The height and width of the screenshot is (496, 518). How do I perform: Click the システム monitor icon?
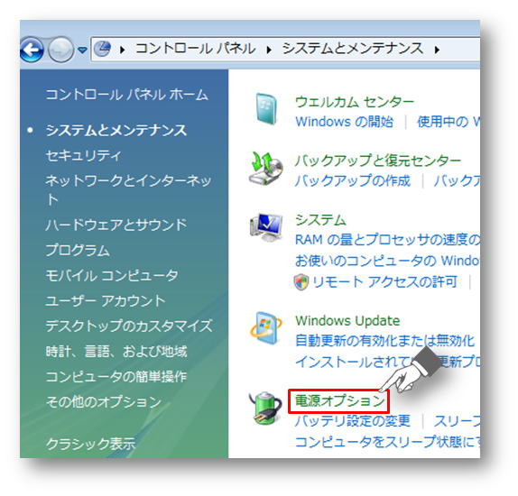266,227
